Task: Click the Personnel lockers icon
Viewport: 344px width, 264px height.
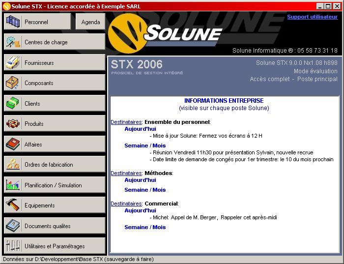Action: (13, 22)
